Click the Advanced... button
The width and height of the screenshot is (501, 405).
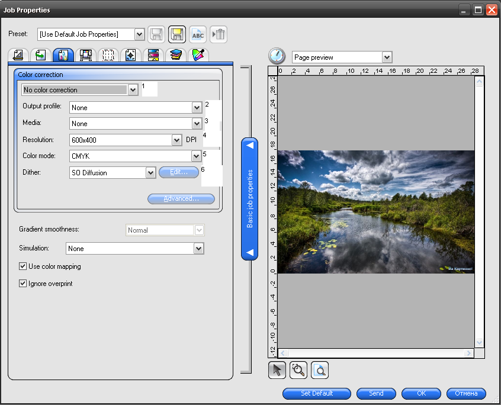[181, 199]
